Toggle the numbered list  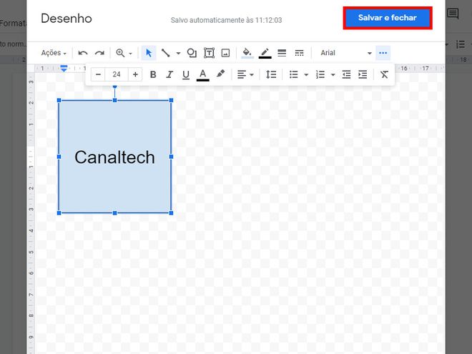(x=320, y=74)
